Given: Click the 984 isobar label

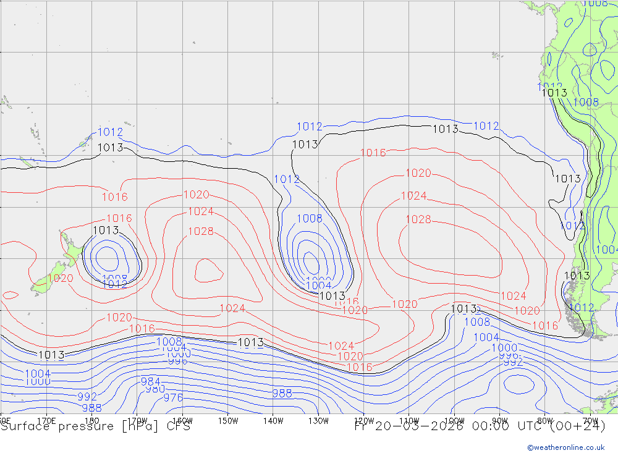Looking at the screenshot, I should click(151, 382).
